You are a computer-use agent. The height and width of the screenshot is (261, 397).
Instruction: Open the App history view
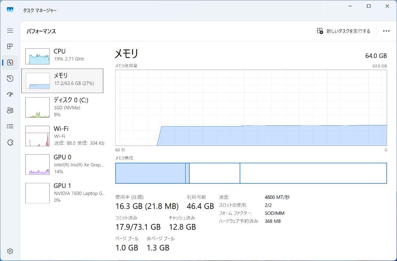(x=10, y=78)
